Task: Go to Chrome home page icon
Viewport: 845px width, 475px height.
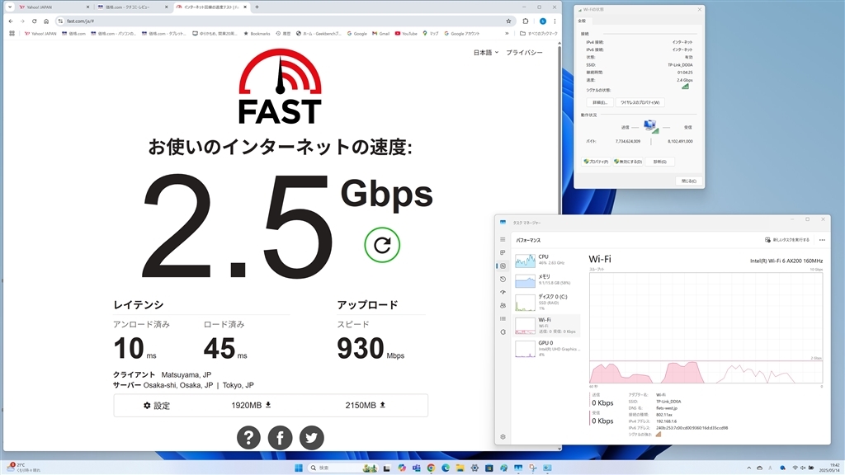Action: pos(46,21)
